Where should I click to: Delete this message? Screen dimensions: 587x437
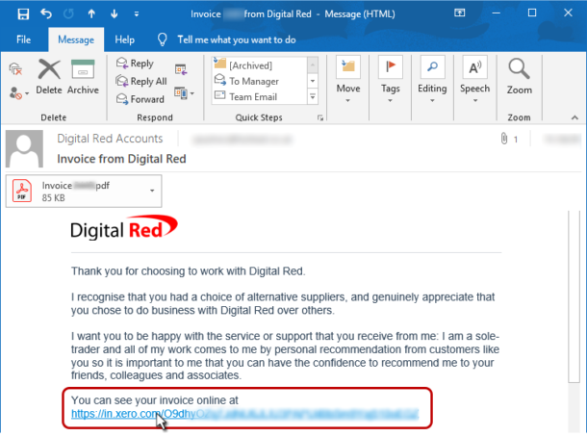[49, 77]
